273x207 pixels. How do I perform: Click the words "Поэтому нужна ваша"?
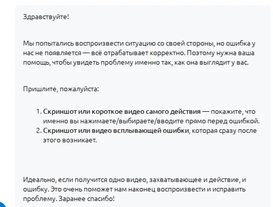[x=220, y=53]
